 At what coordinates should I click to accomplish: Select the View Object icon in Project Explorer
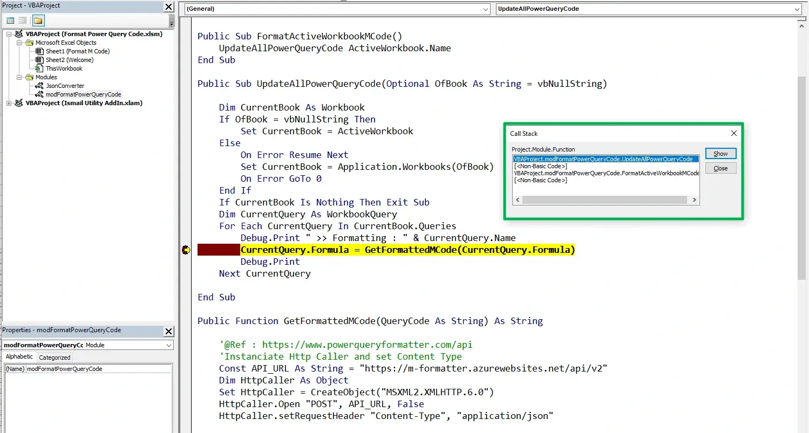[22, 20]
